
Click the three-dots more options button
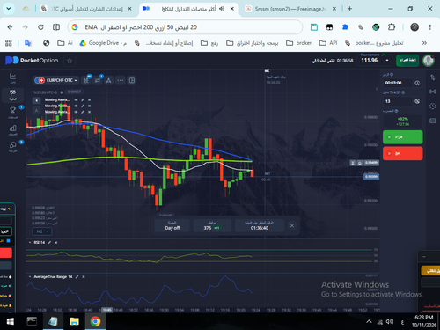[x=121, y=80]
